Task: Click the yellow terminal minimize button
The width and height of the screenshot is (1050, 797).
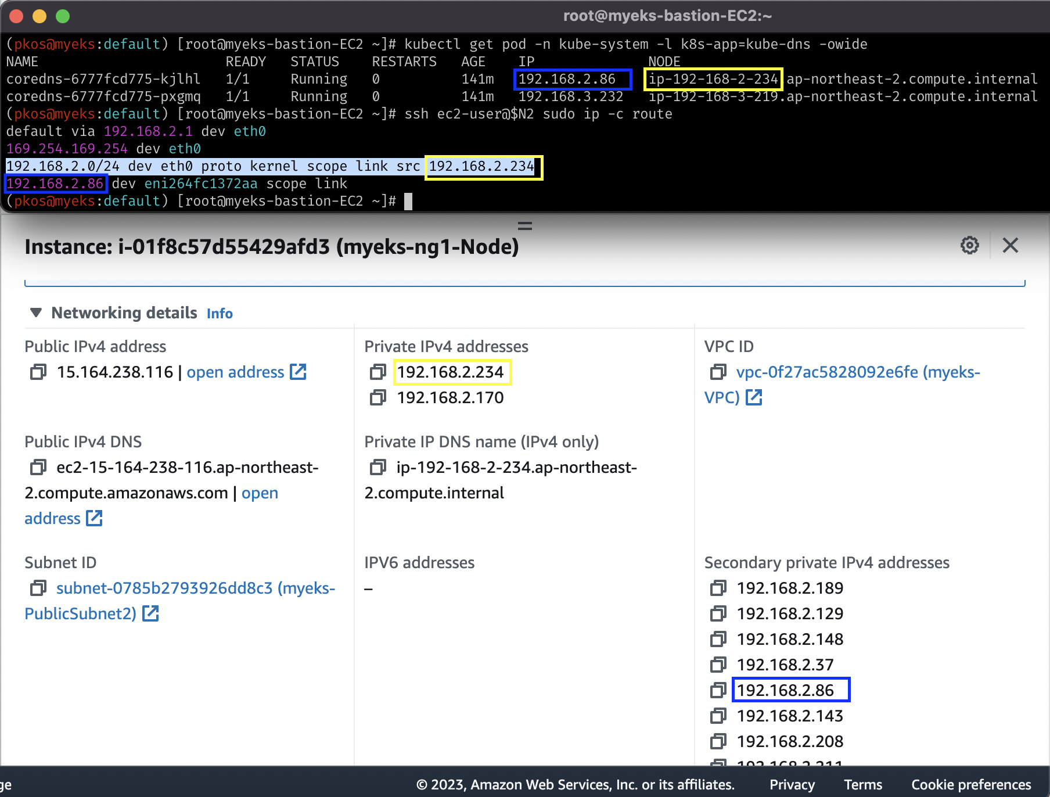Action: coord(39,16)
